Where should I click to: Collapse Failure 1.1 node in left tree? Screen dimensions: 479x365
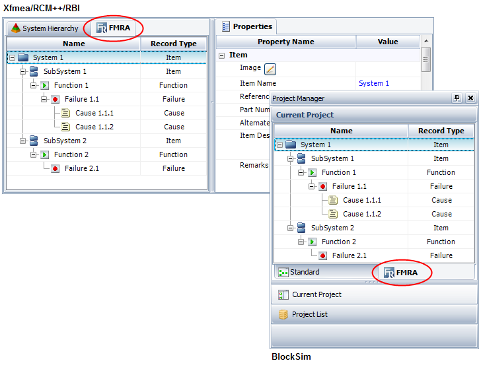pos(44,99)
